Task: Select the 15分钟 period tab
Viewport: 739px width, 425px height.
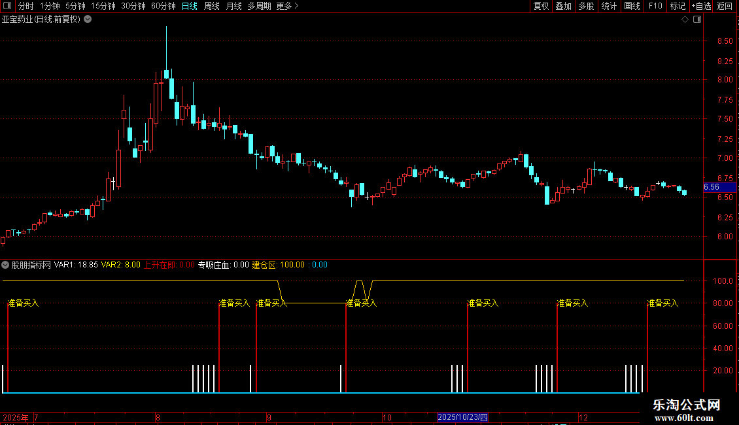Action: tap(103, 6)
